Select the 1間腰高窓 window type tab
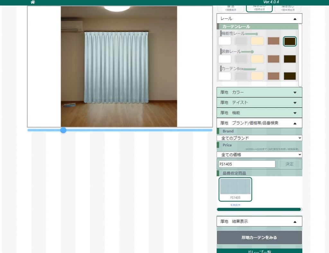The width and height of the screenshot is (329, 253). click(231, 9)
